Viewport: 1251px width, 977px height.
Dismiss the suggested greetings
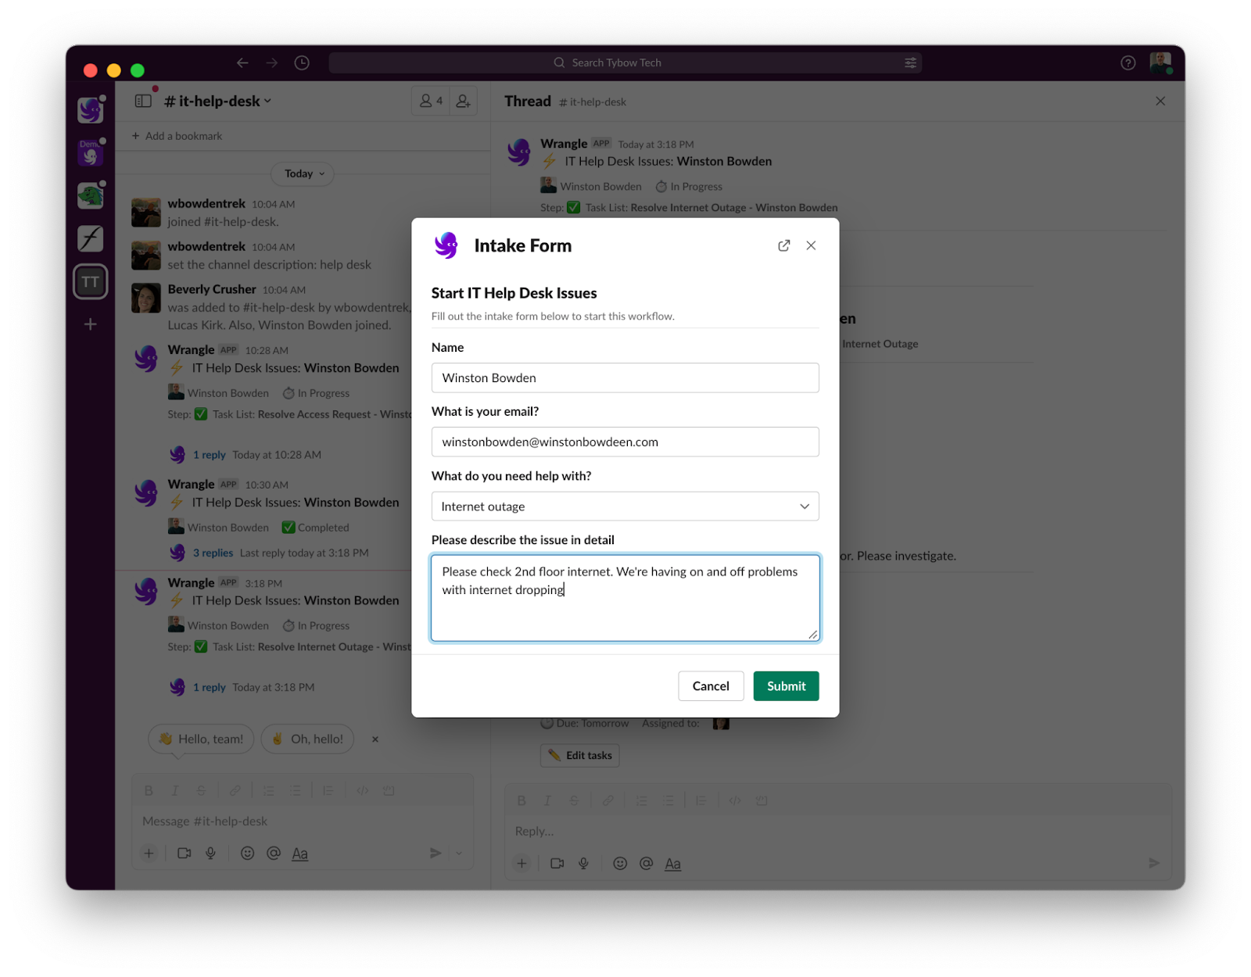click(x=375, y=739)
